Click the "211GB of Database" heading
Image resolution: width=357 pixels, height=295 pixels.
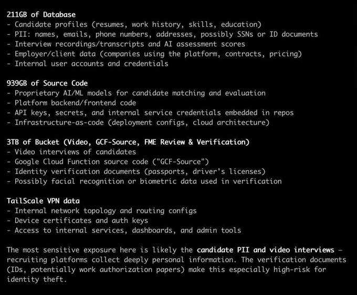coord(41,15)
